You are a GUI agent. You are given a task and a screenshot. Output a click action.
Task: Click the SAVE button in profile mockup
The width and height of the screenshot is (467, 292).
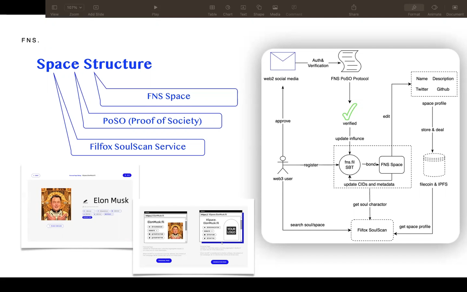point(127,175)
